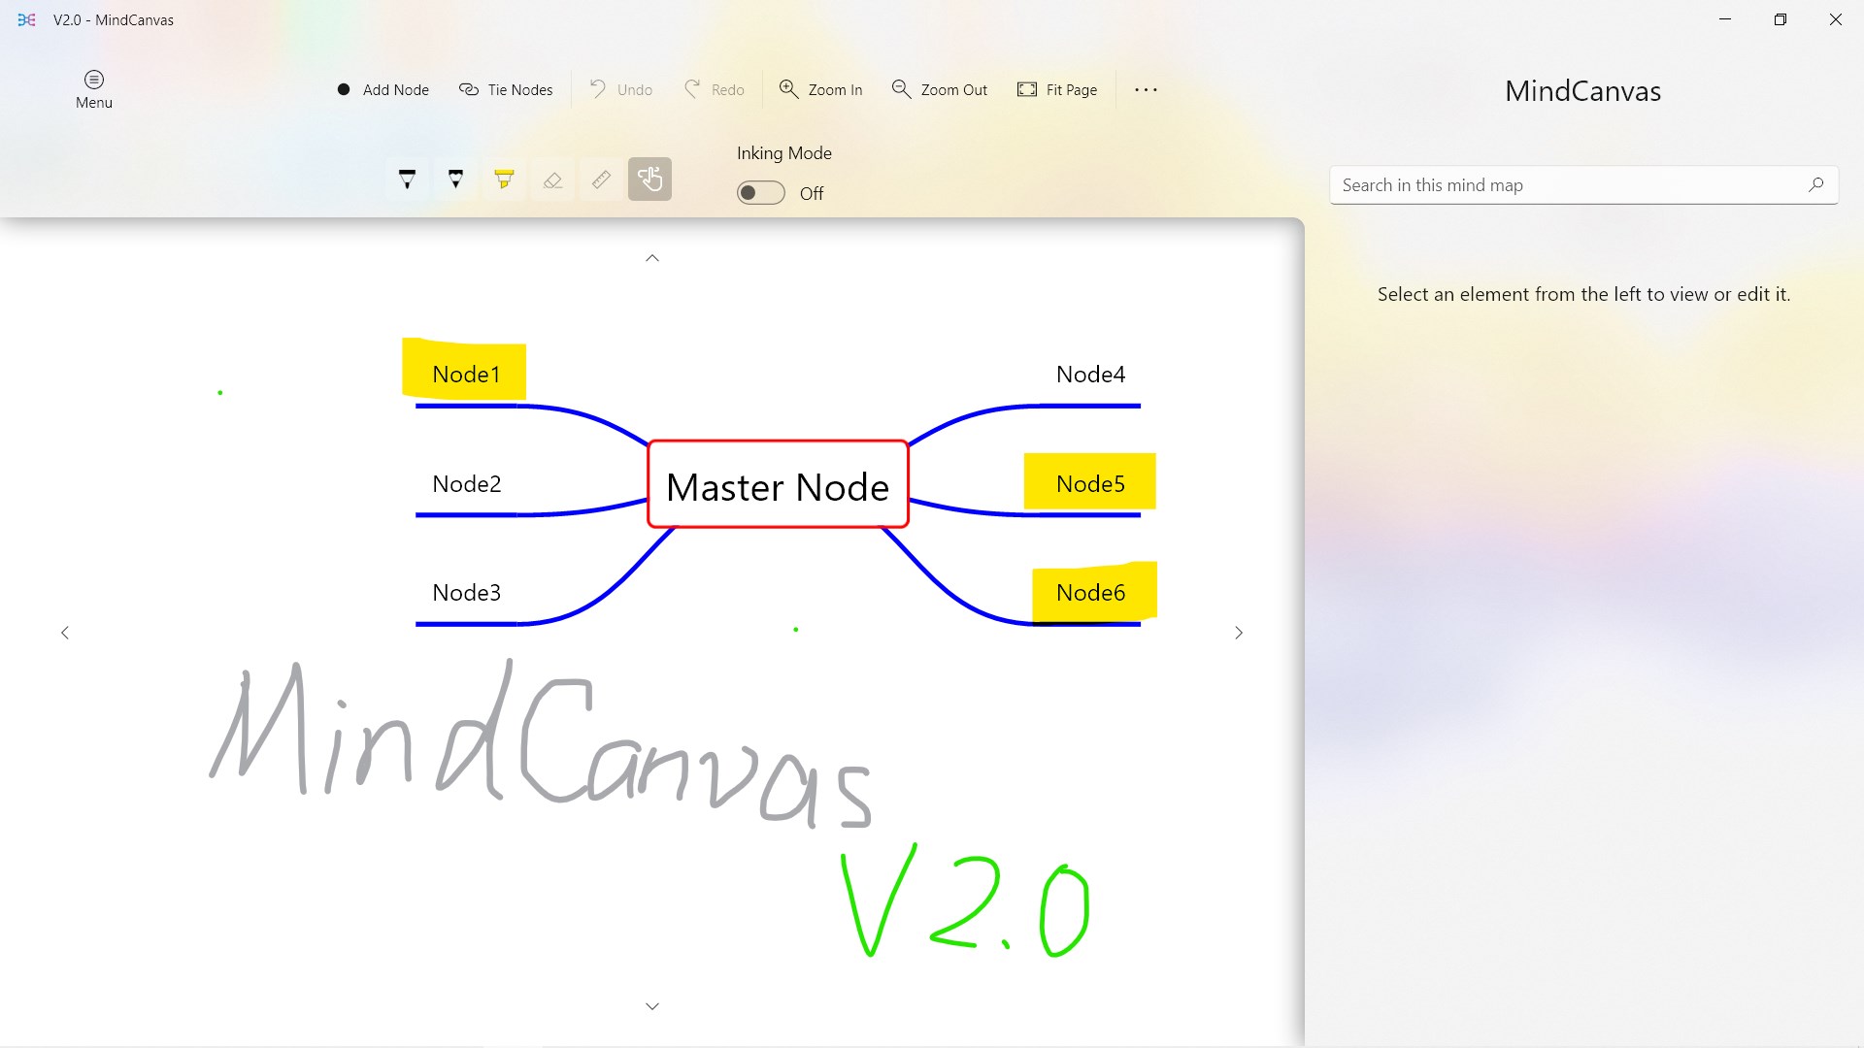Screen dimensions: 1864x1048
Task: Click Tie Nodes button
Action: [x=506, y=89]
